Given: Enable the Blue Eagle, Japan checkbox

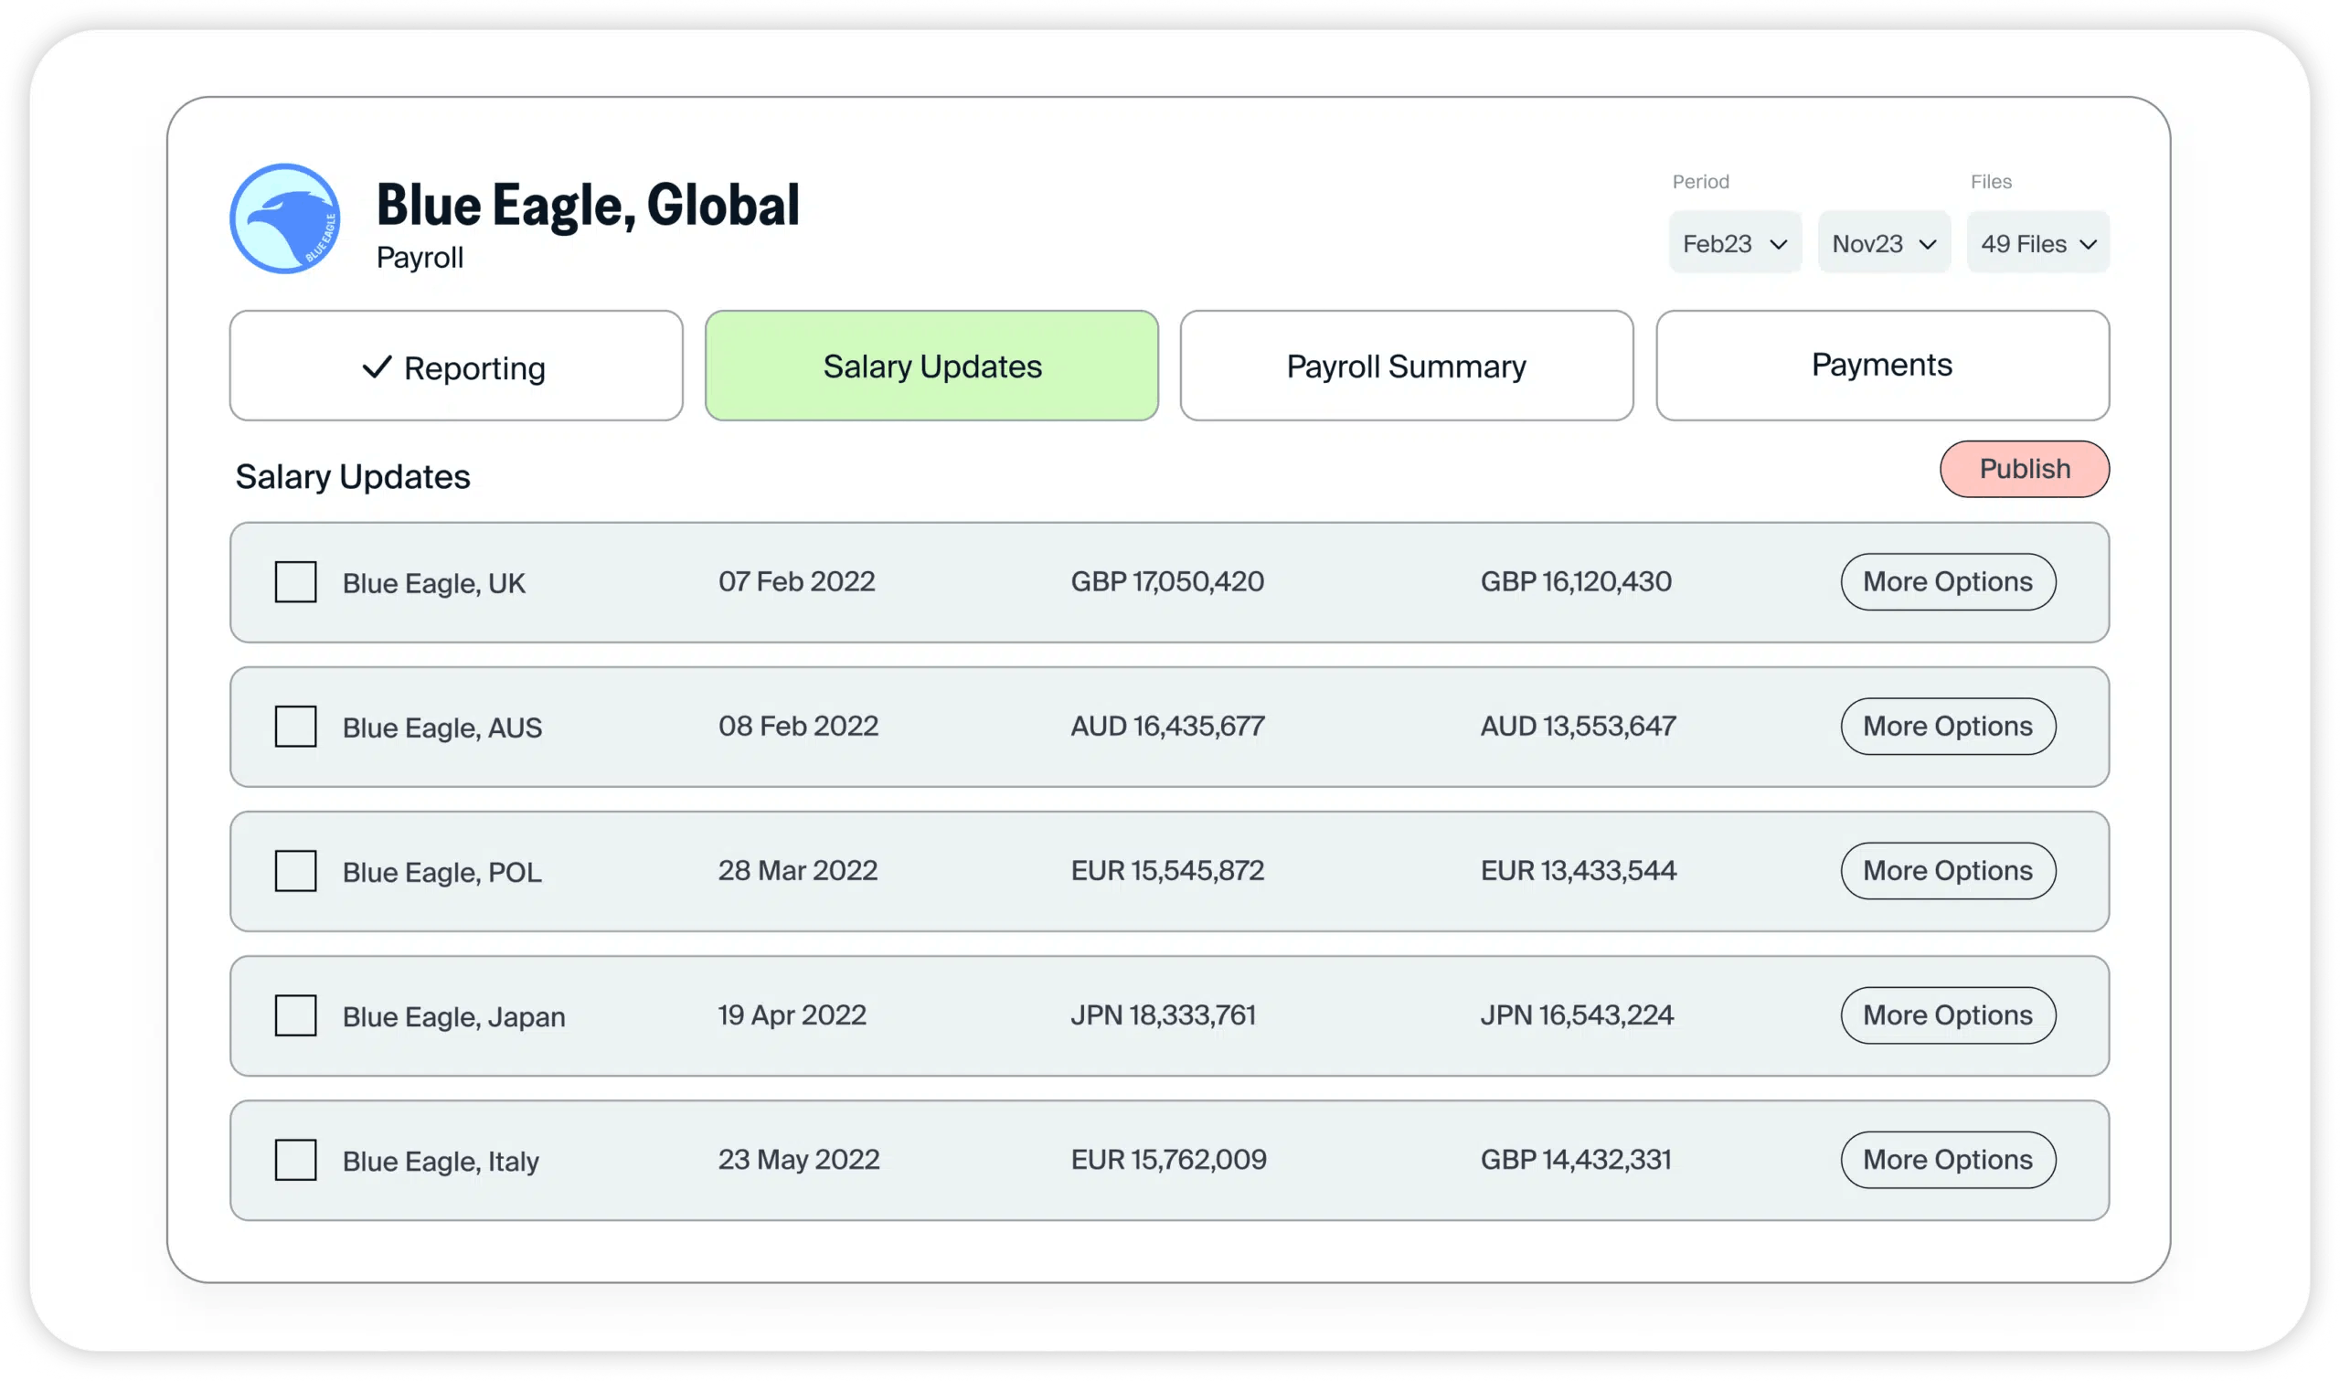Looking at the screenshot, I should click(295, 1015).
